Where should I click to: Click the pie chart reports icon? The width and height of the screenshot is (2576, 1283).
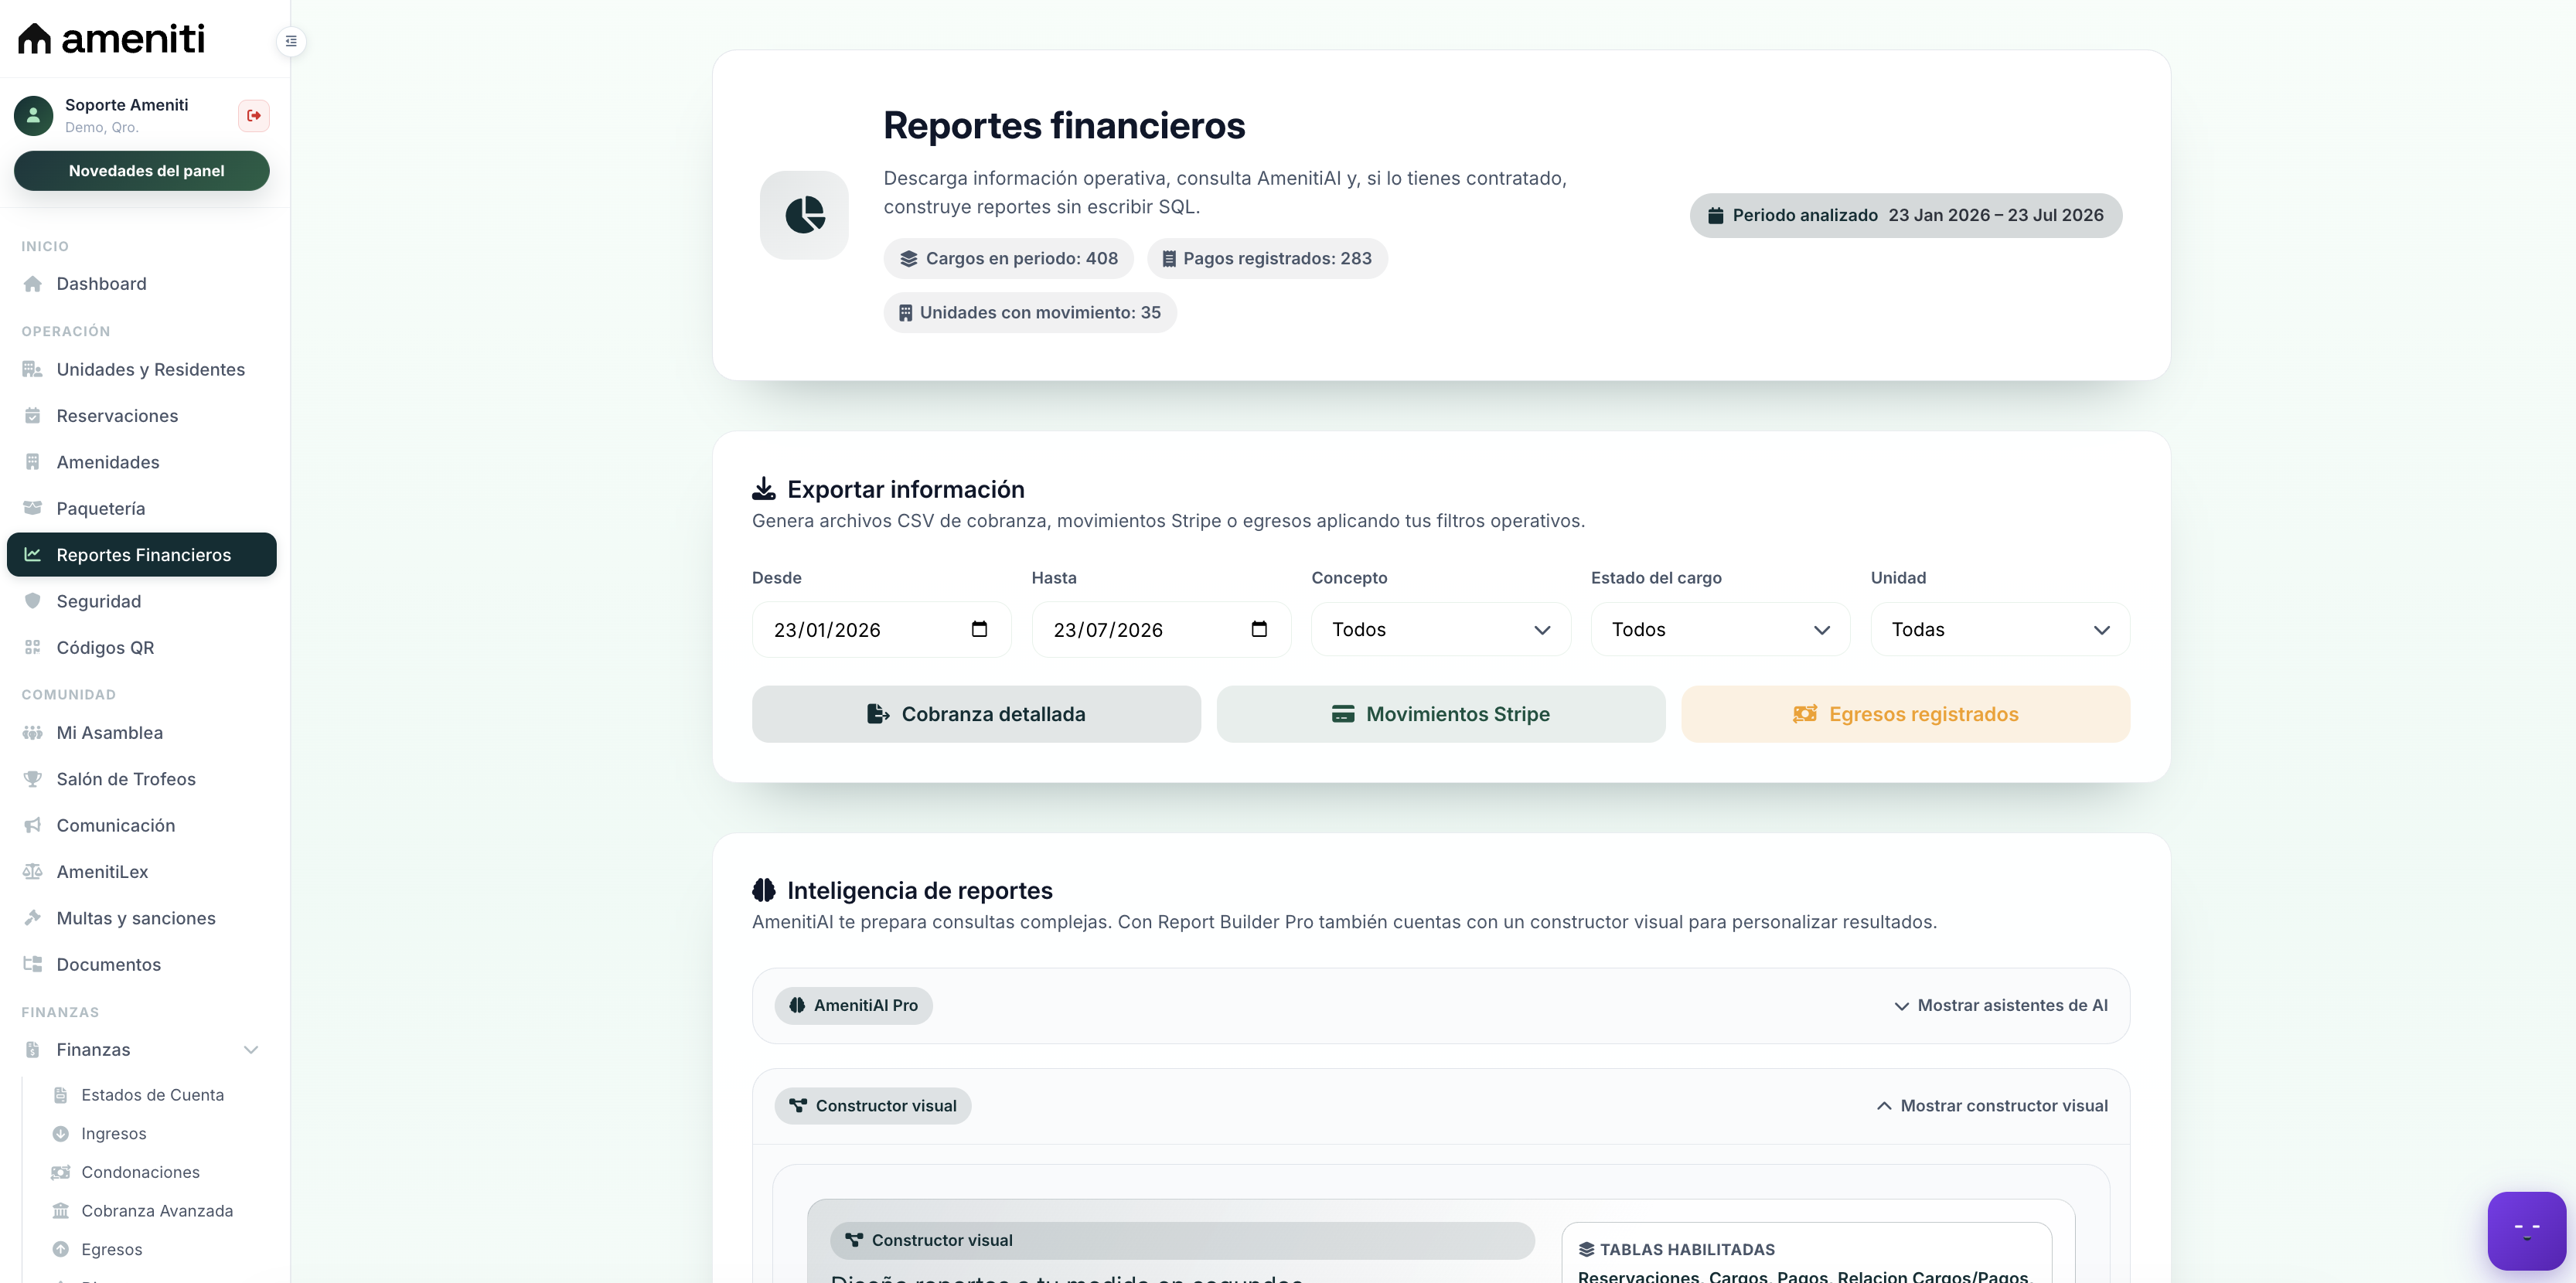coord(804,215)
